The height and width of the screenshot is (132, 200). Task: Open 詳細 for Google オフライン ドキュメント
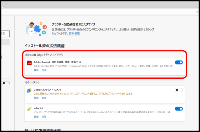pyautogui.click(x=36, y=98)
